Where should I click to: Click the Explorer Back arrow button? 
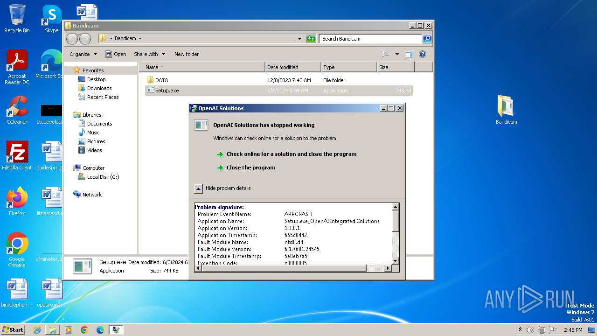72,39
